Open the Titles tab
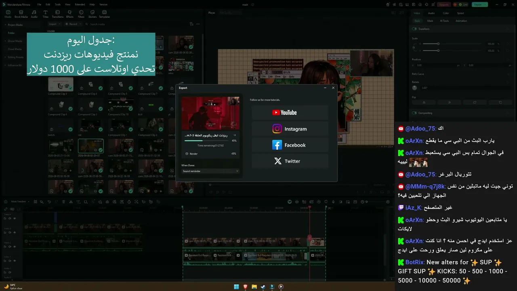Screen dimensions: 517x291 (x=45, y=14)
